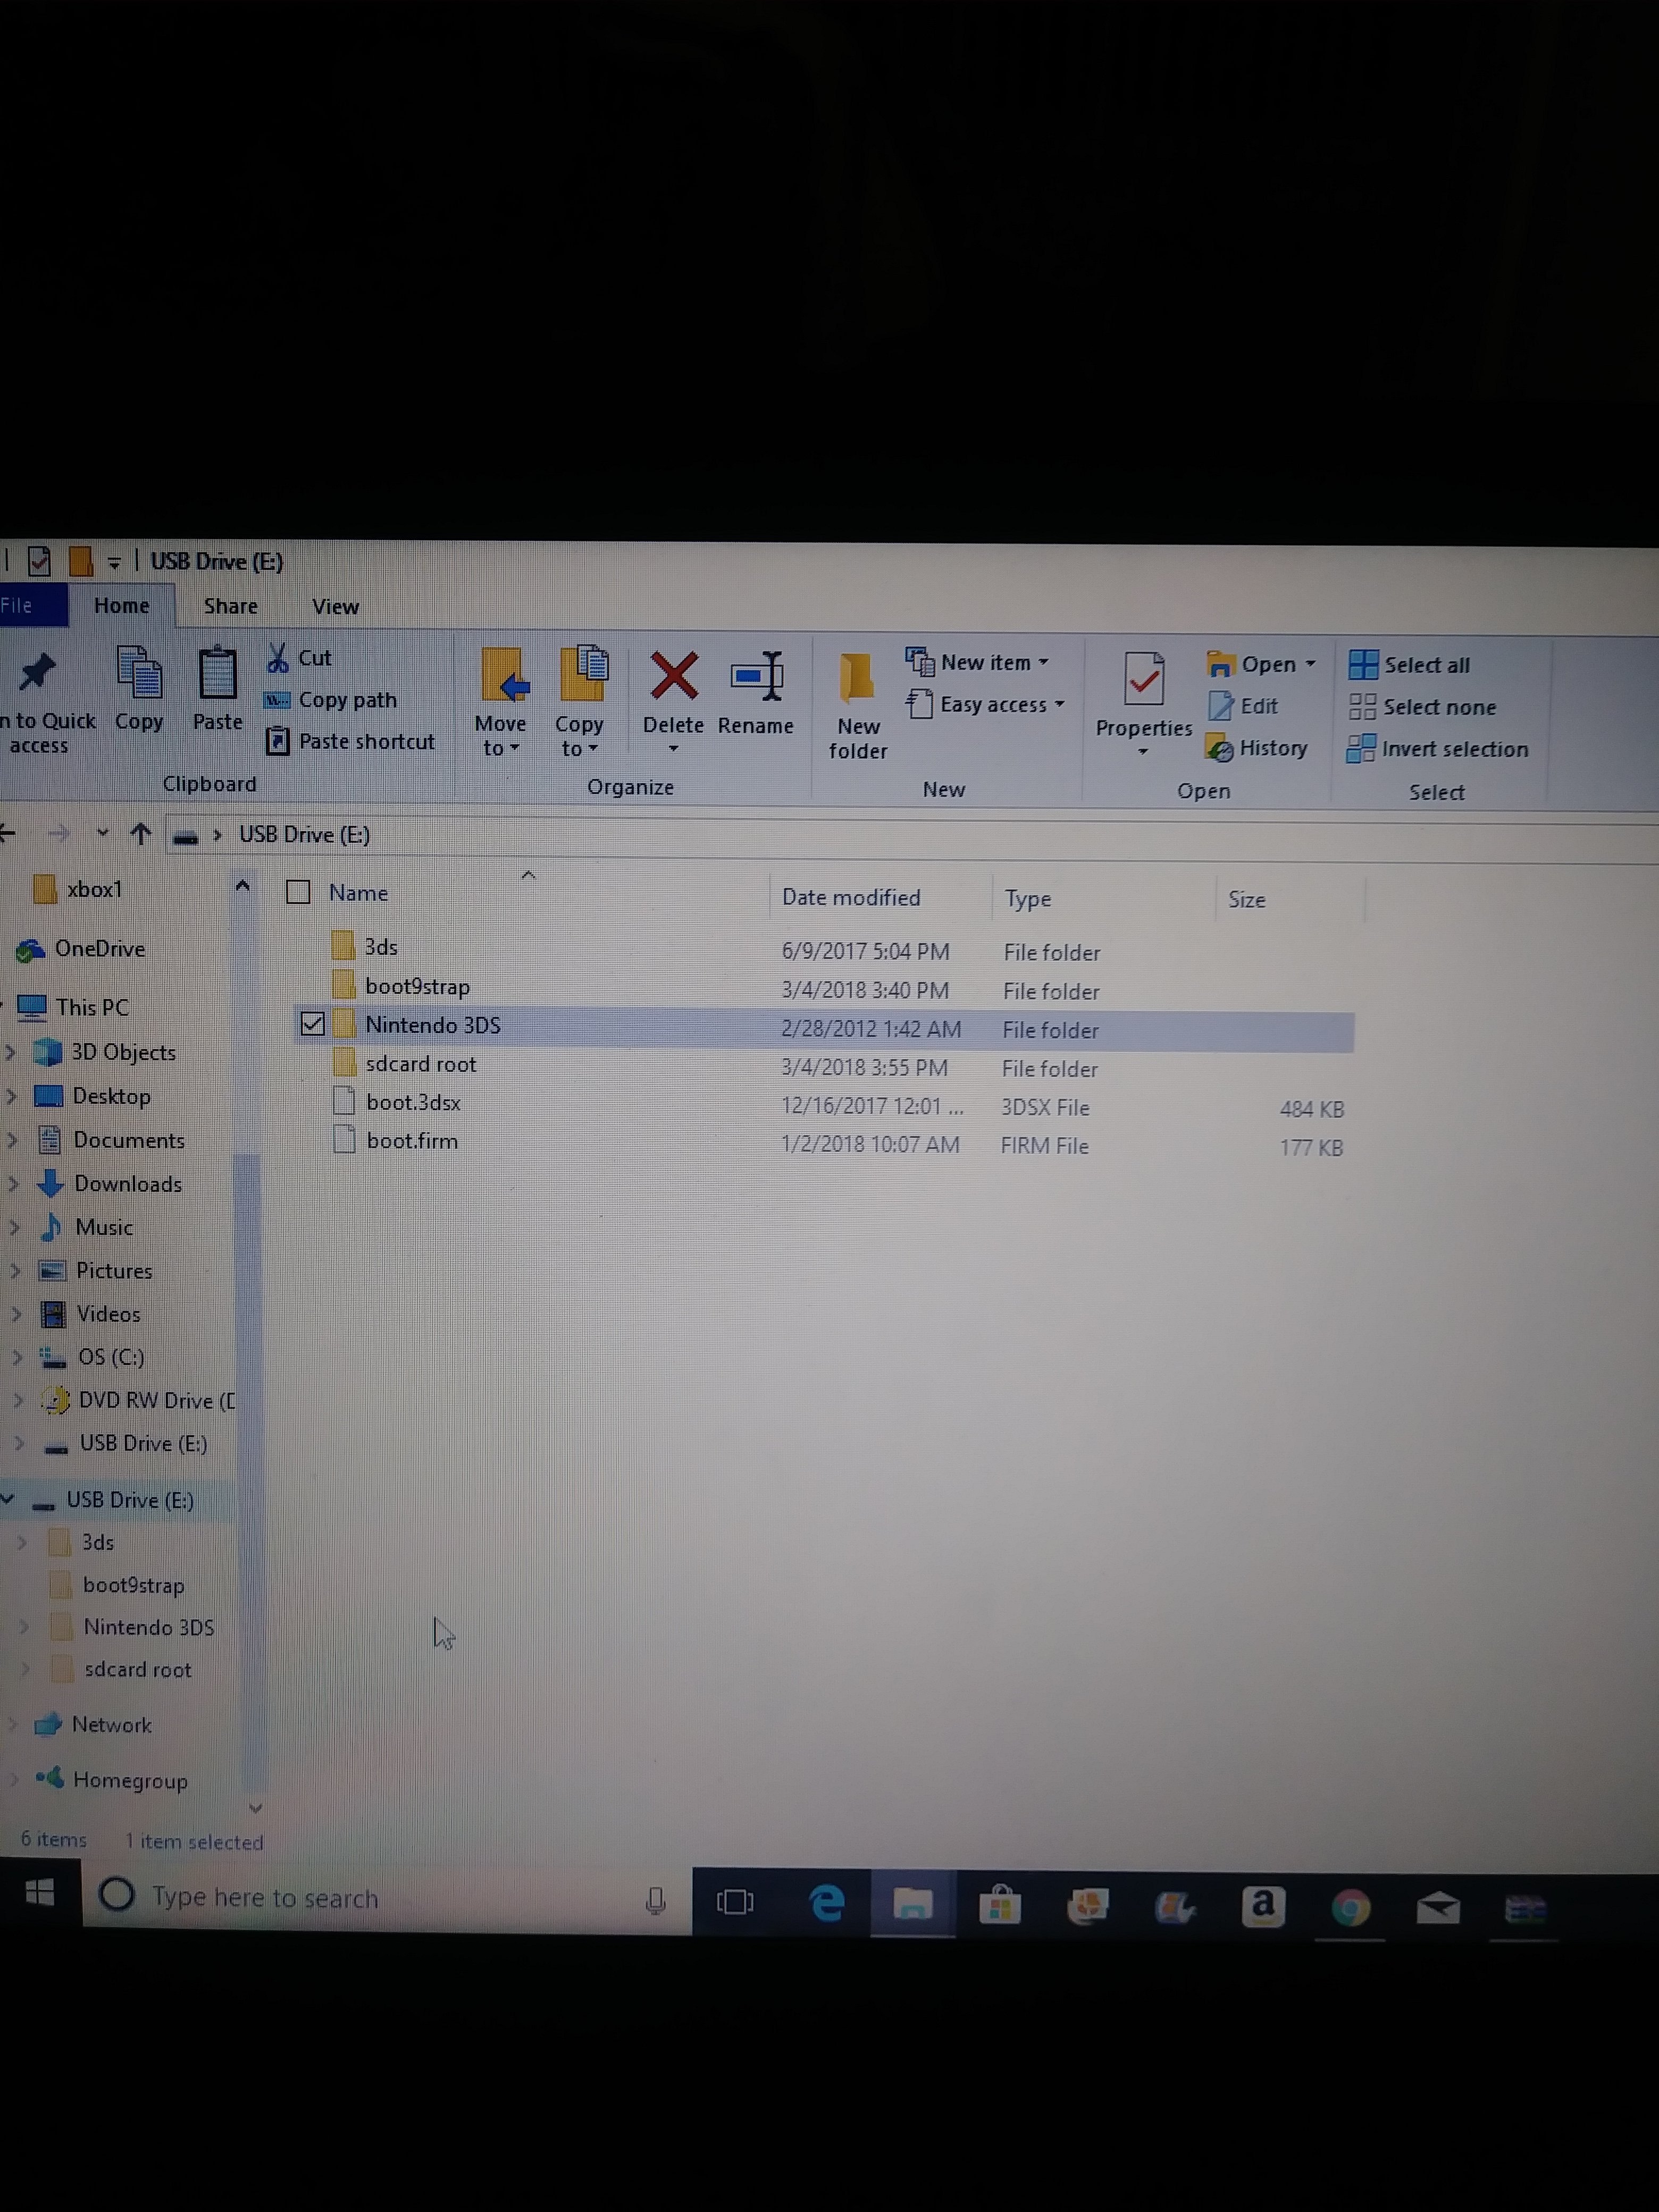Image resolution: width=1659 pixels, height=2212 pixels.
Task: Go up one folder level
Action: pyautogui.click(x=140, y=834)
